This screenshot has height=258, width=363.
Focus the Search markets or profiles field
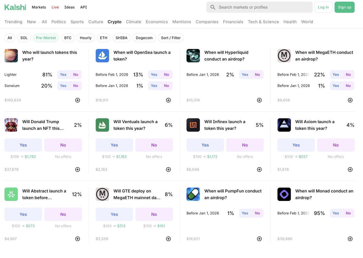click(259, 7)
